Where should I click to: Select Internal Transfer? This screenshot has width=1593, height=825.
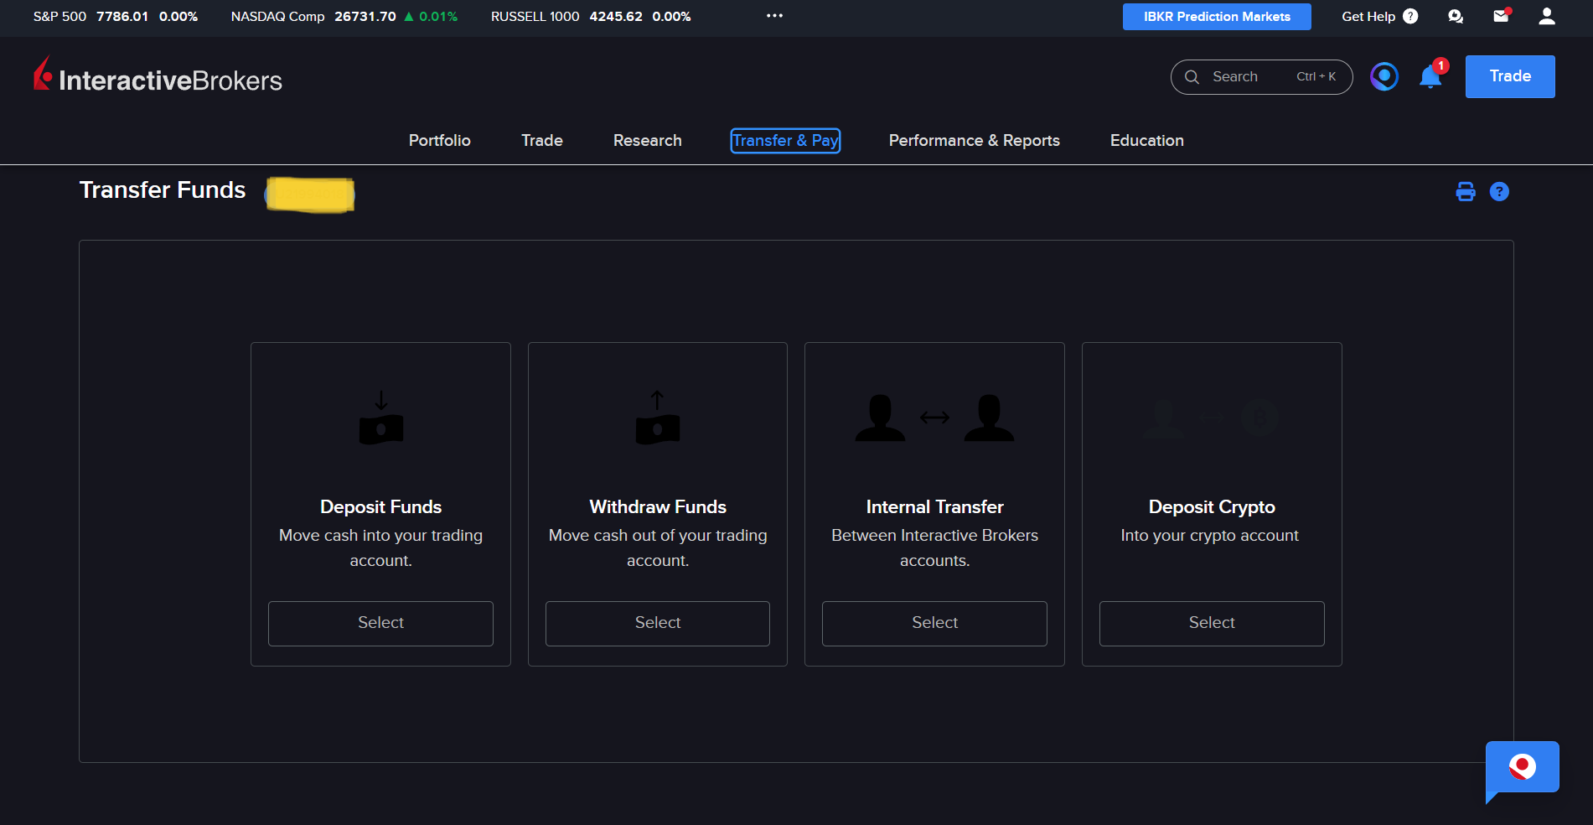coord(934,623)
